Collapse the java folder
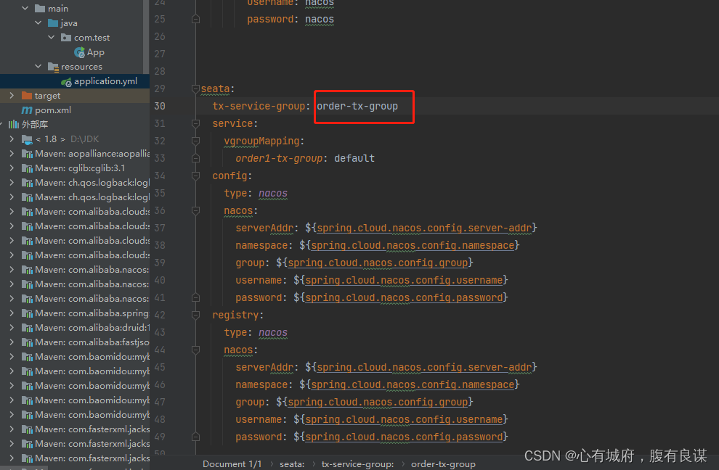 [38, 23]
